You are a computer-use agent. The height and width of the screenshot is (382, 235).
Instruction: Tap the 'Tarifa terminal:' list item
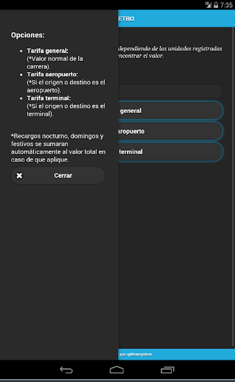coord(49,98)
